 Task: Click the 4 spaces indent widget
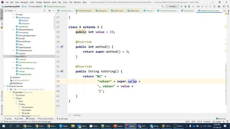[207, 121]
